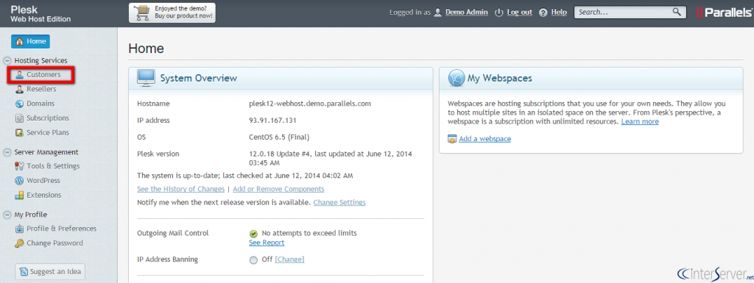Viewport: 754px width, 283px height.
Task: Click the Service Plans icon
Action: pyautogui.click(x=19, y=132)
